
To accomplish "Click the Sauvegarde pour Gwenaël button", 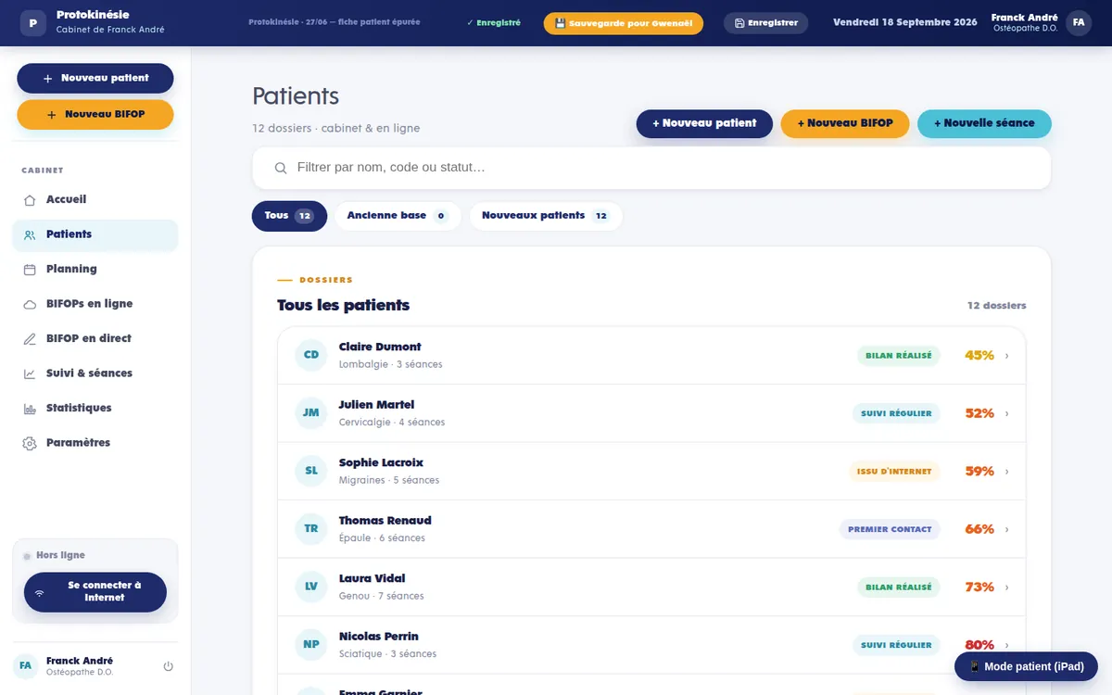I will 623,23.
